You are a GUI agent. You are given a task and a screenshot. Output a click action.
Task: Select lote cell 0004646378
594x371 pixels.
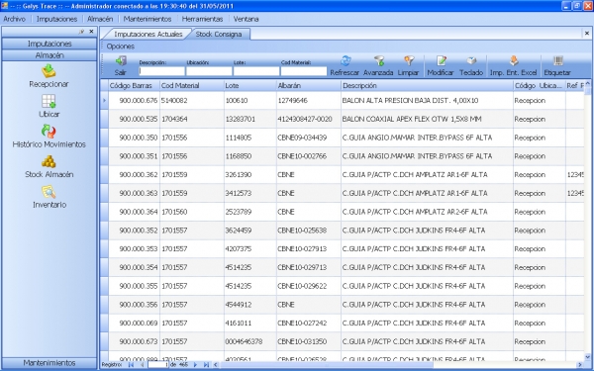click(250, 342)
